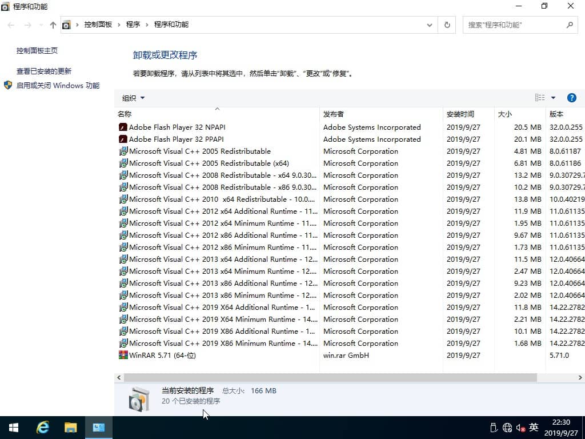This screenshot has height=439, width=585.
Task: Click the muted volume icon in system tray
Action: [x=520, y=427]
